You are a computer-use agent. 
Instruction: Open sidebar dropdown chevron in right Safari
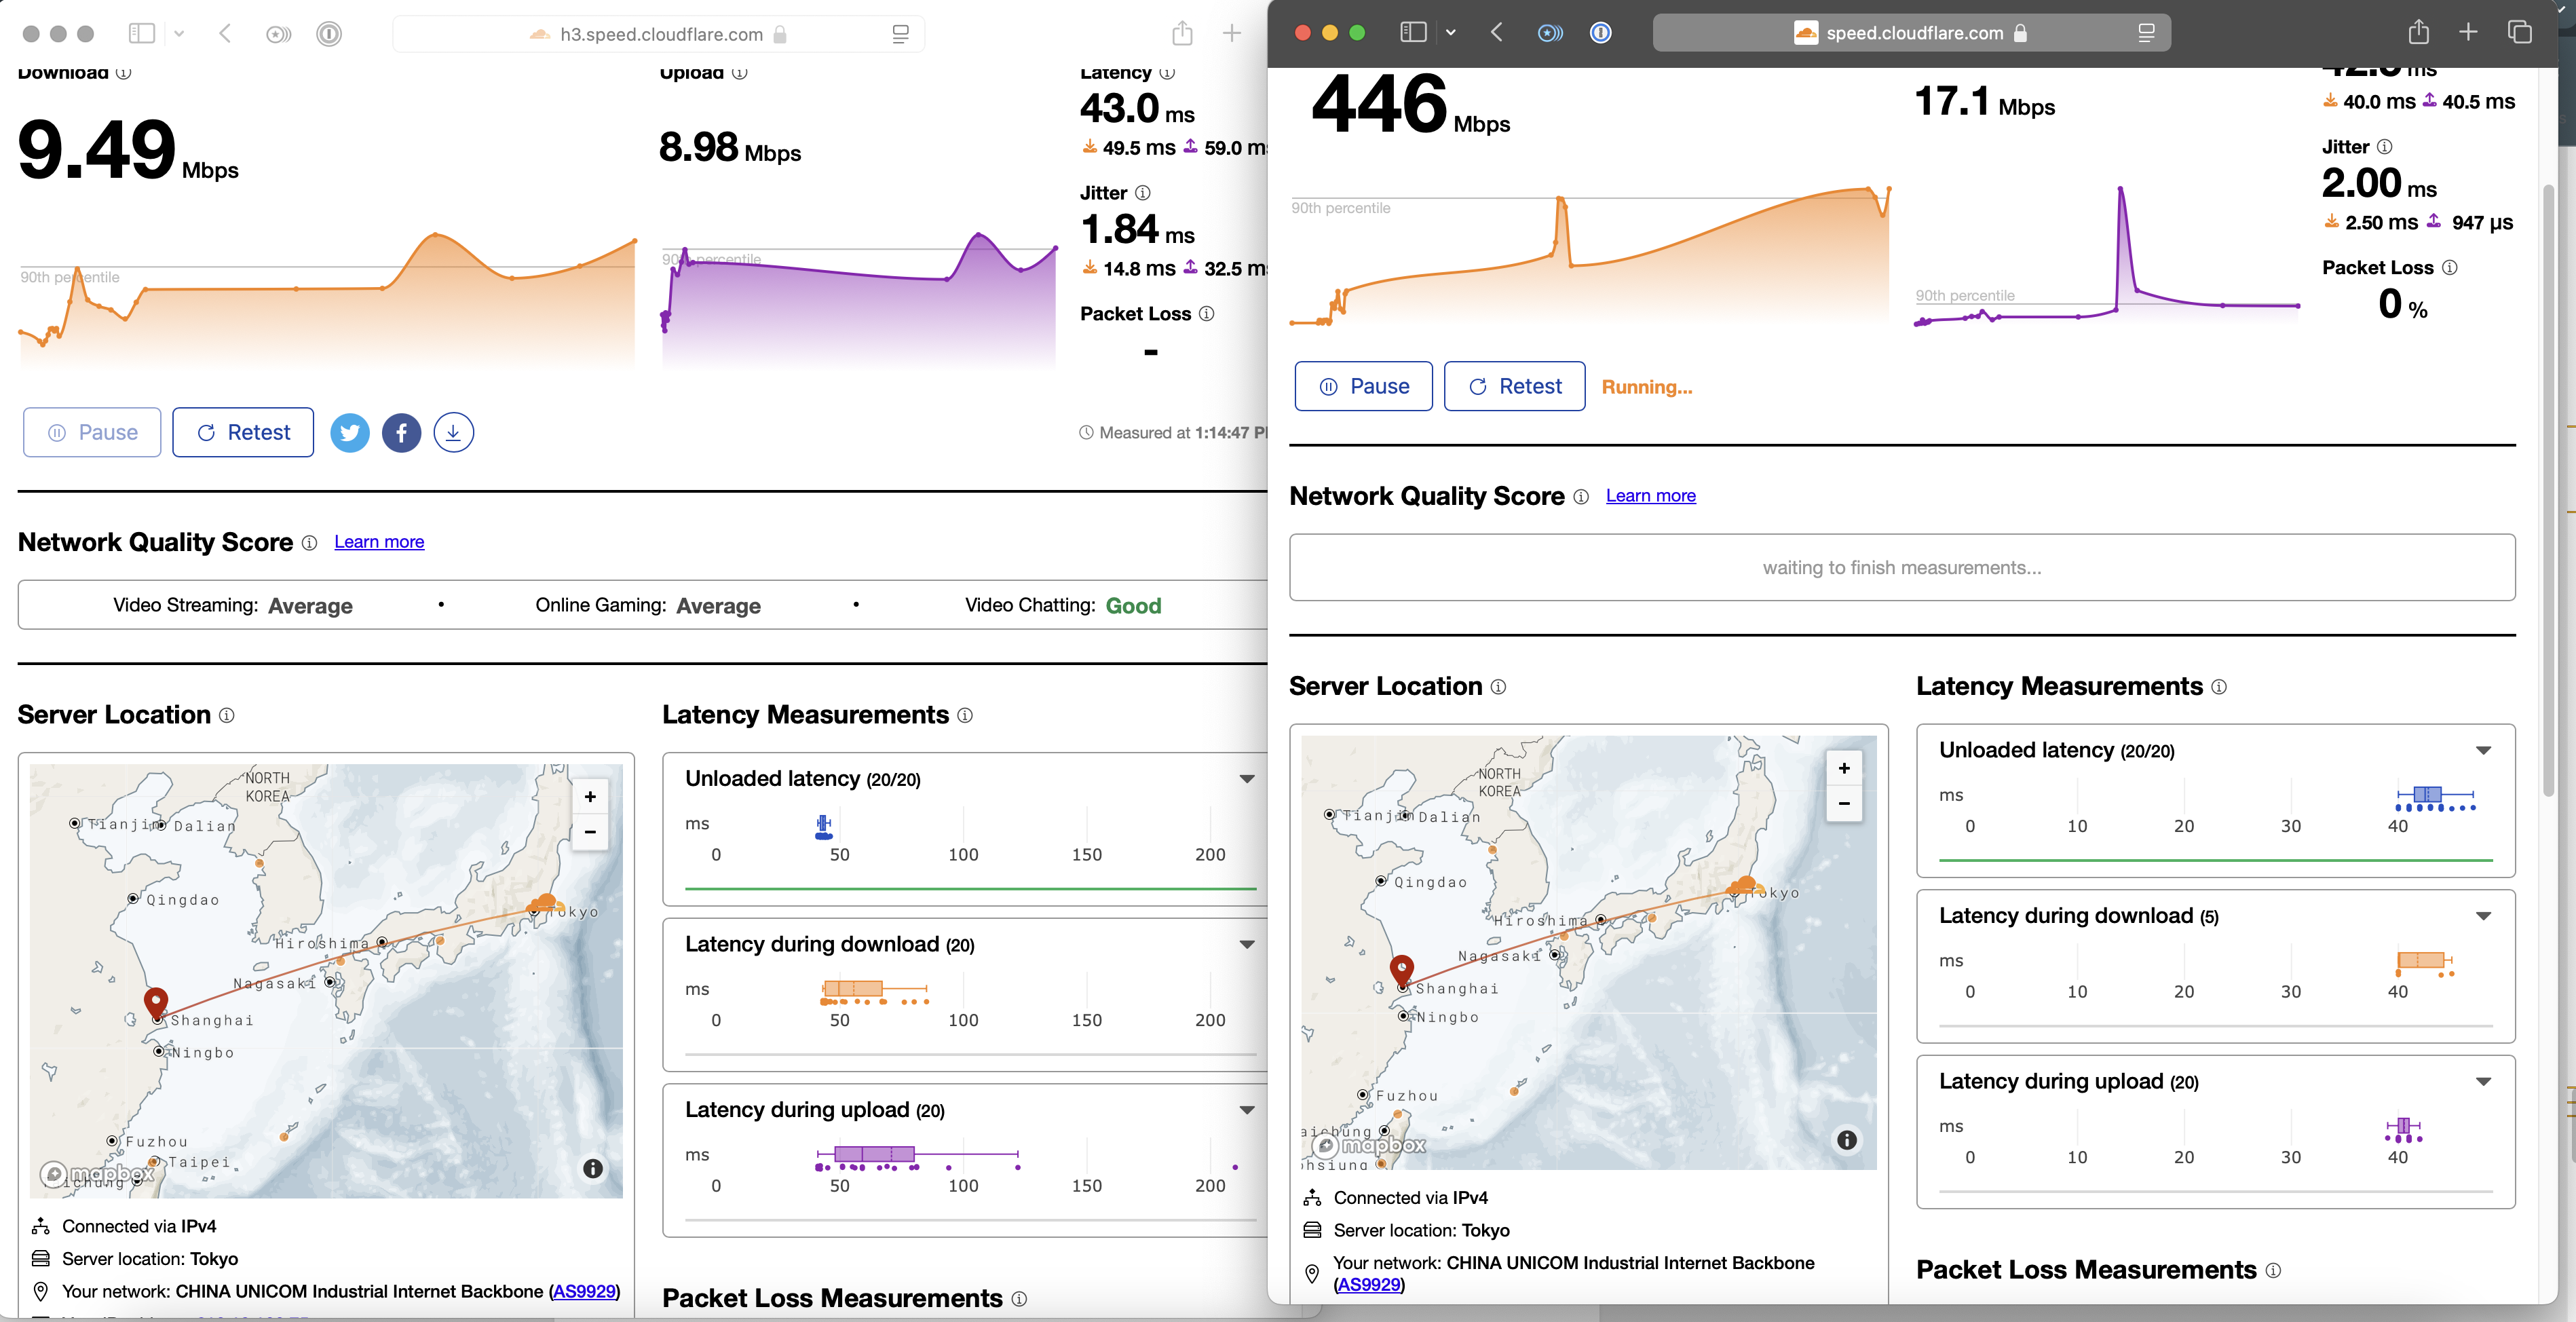[1450, 33]
